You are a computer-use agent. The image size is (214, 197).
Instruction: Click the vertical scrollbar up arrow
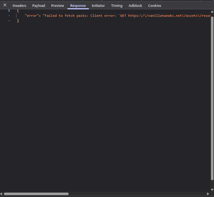tap(212, 12)
